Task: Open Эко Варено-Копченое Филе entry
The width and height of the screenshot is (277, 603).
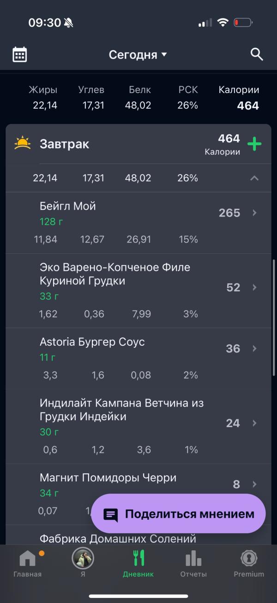Action: click(138, 291)
